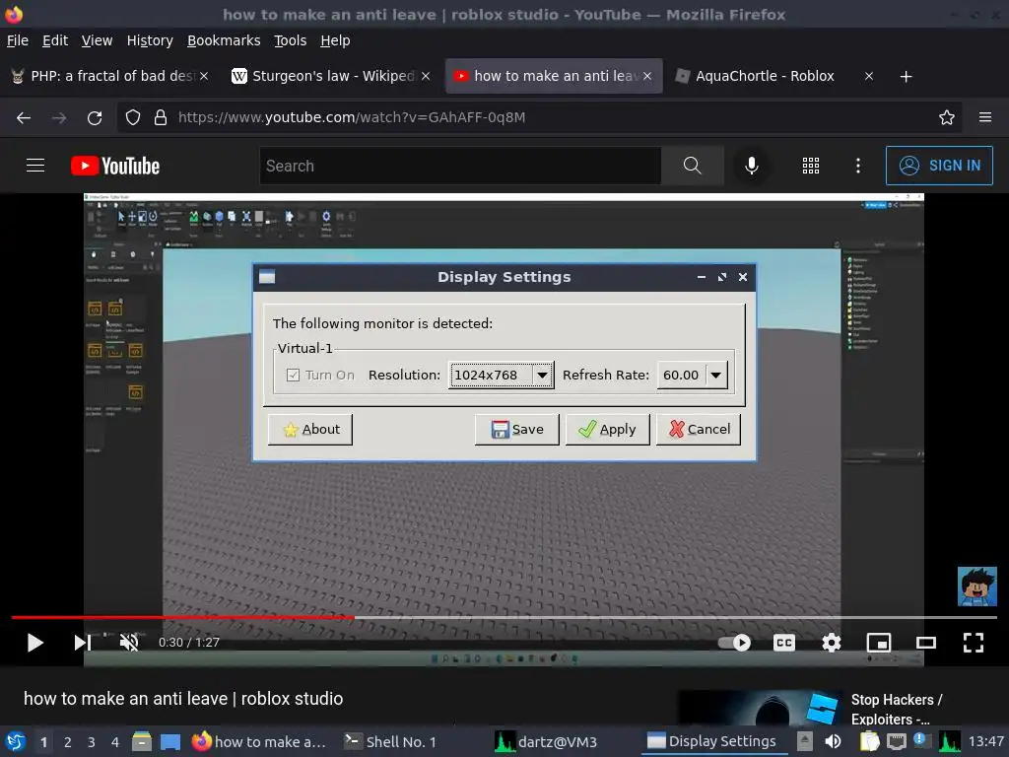Bookmark this page with the star icon
Image resolution: width=1009 pixels, height=757 pixels.
coord(947,118)
